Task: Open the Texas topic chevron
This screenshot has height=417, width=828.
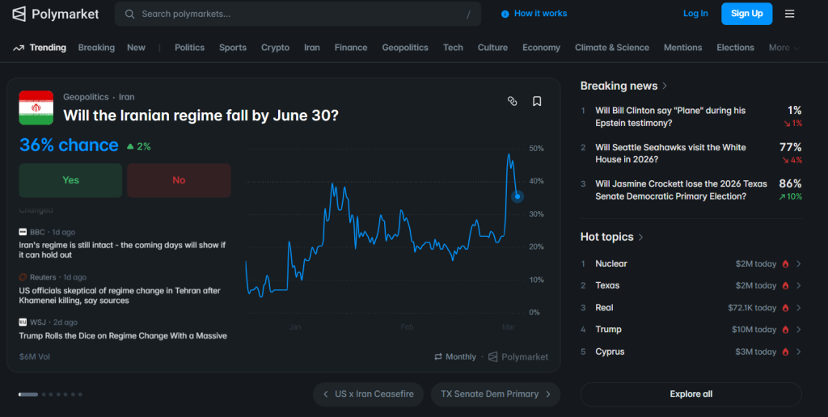Action: 798,285
